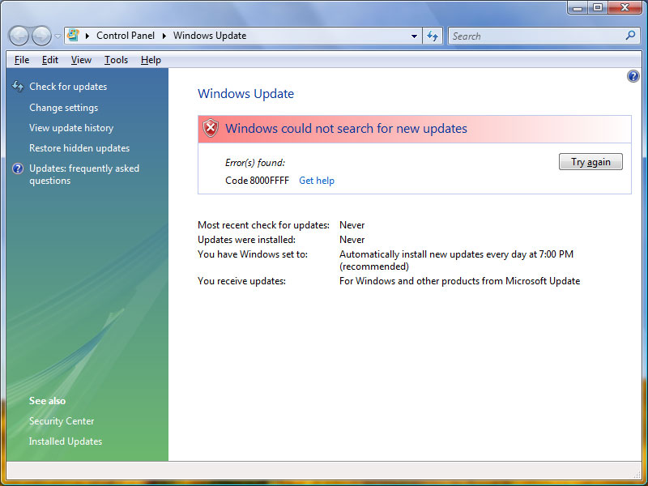Click the Control Panel icon in address bar
Screen dimensions: 648x486
point(73,35)
